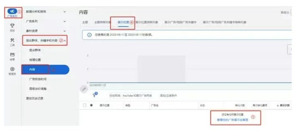Click the pencil edit floating button
This screenshot has height=131, width=294.
click(x=84, y=89)
